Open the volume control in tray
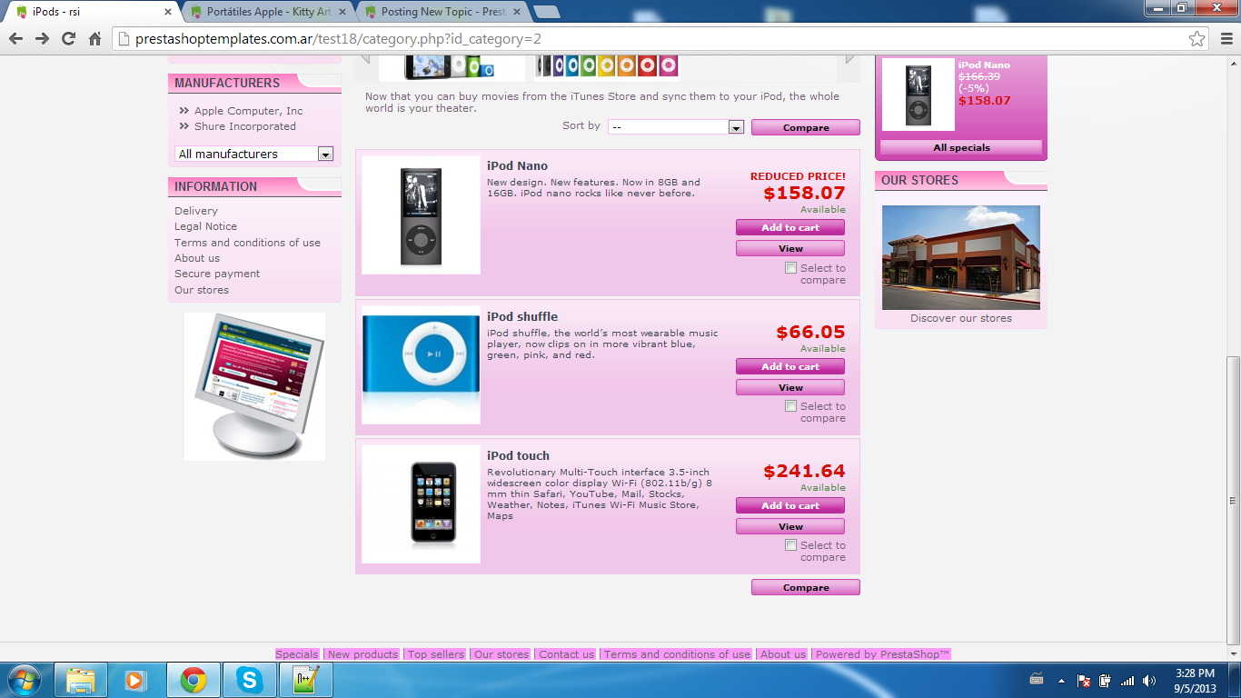This screenshot has height=698, width=1241. coord(1149,680)
